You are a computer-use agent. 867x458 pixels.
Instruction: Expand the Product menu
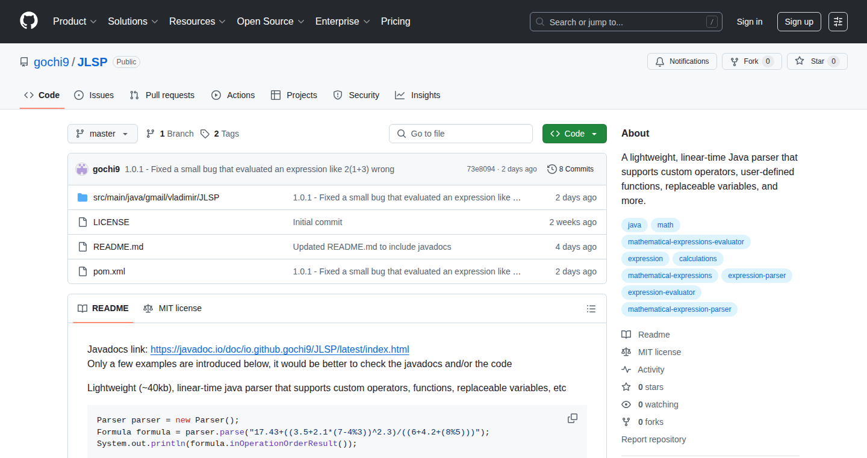(x=75, y=22)
